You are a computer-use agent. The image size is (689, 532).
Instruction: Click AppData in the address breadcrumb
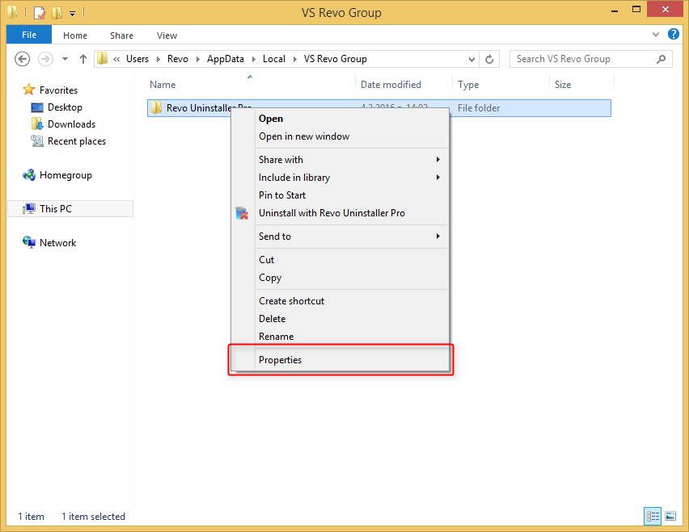(x=226, y=59)
